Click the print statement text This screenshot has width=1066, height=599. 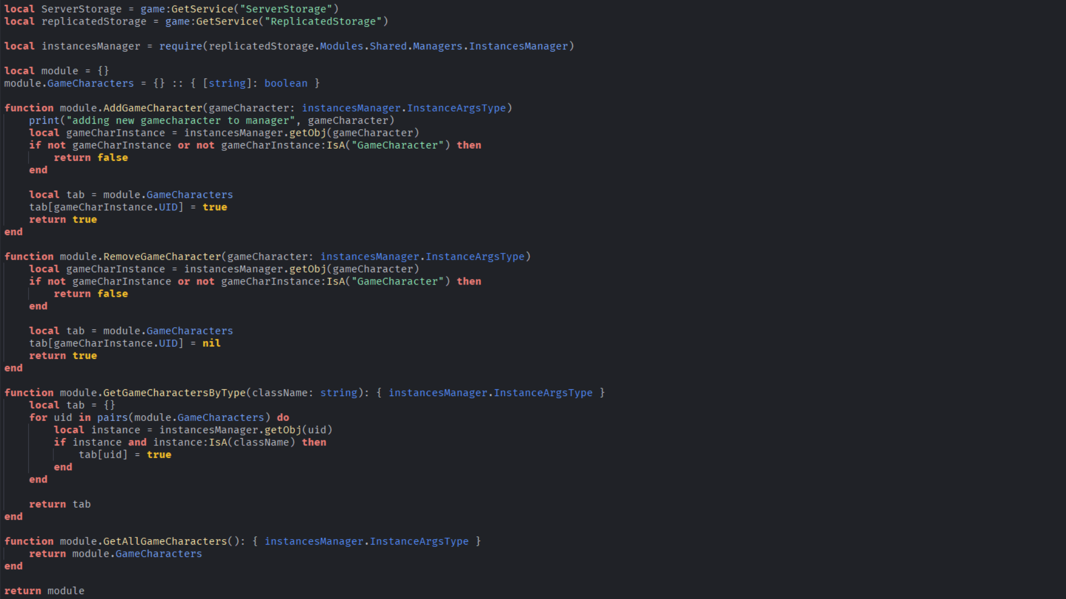(x=211, y=121)
